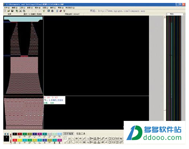Viewport: 189px width, 149px height.
Task: Open the 工具 menu
Action: (x=22, y=8)
